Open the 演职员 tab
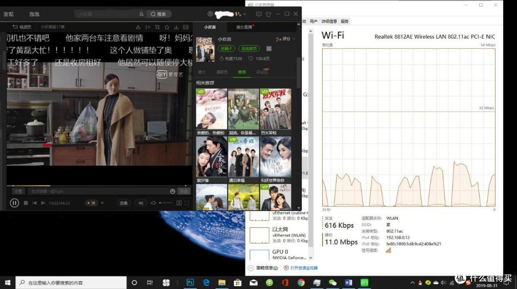The height and width of the screenshot is (289, 517). point(222,72)
